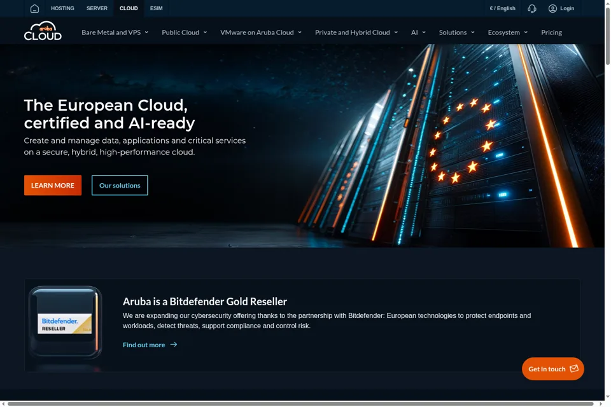Open the Public Cloud menu
Screen dimensions: 611x407
coord(180,32)
